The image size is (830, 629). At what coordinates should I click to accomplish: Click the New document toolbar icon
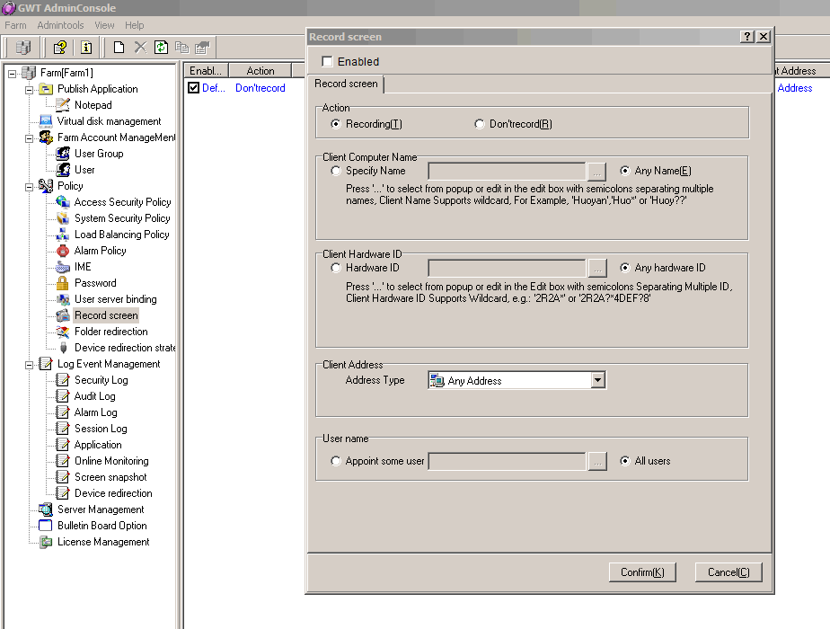(119, 48)
